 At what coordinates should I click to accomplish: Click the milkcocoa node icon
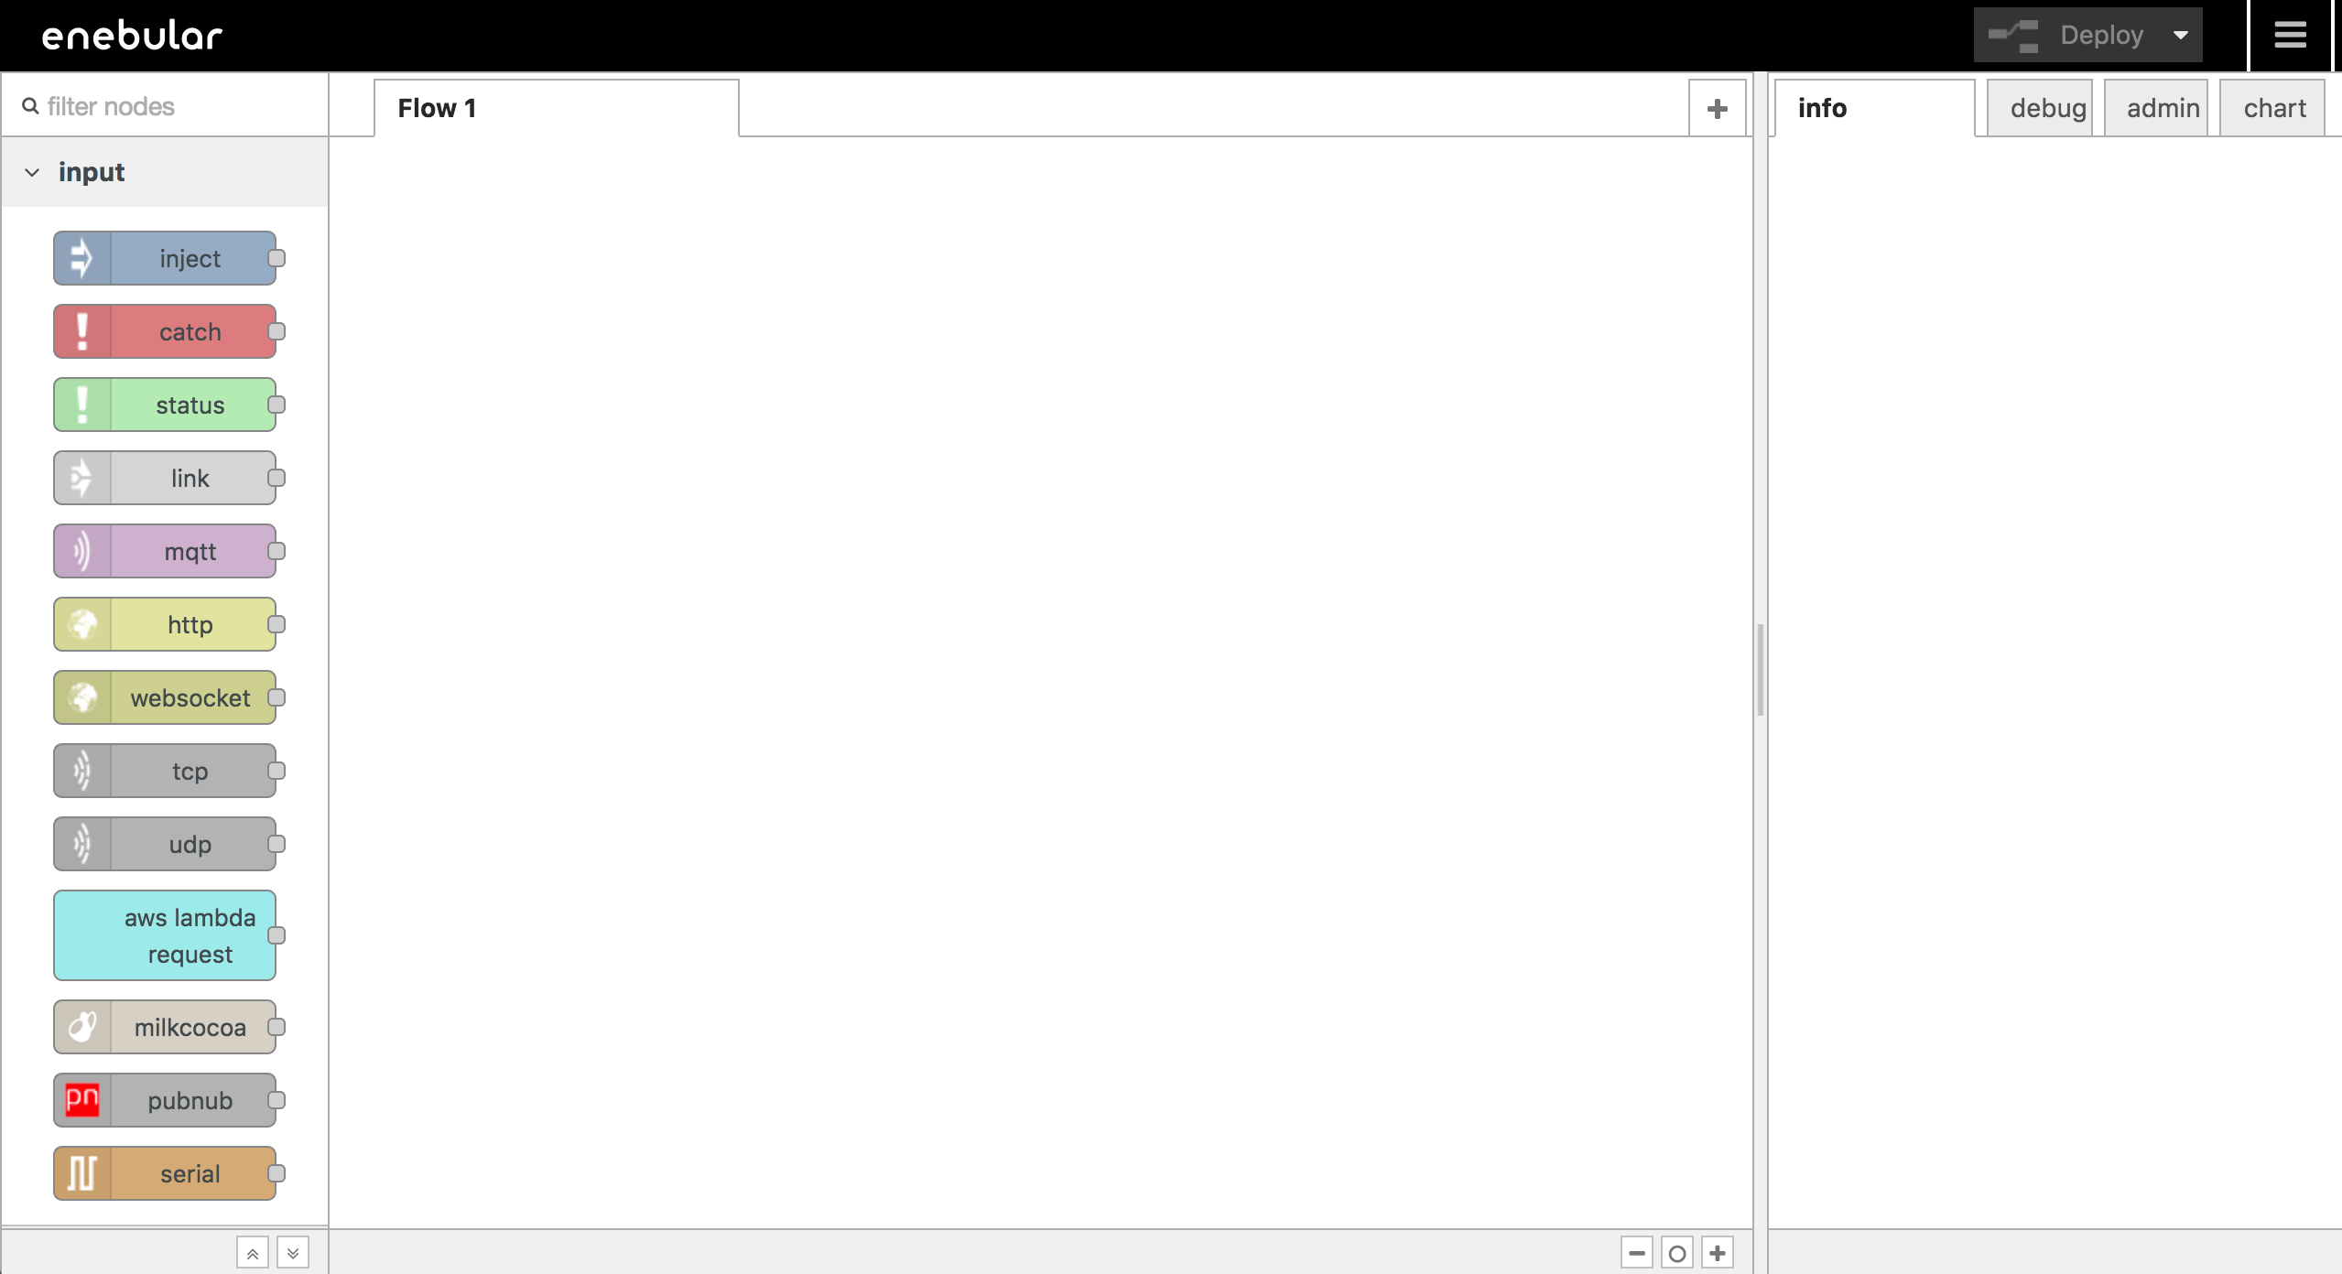point(83,1028)
